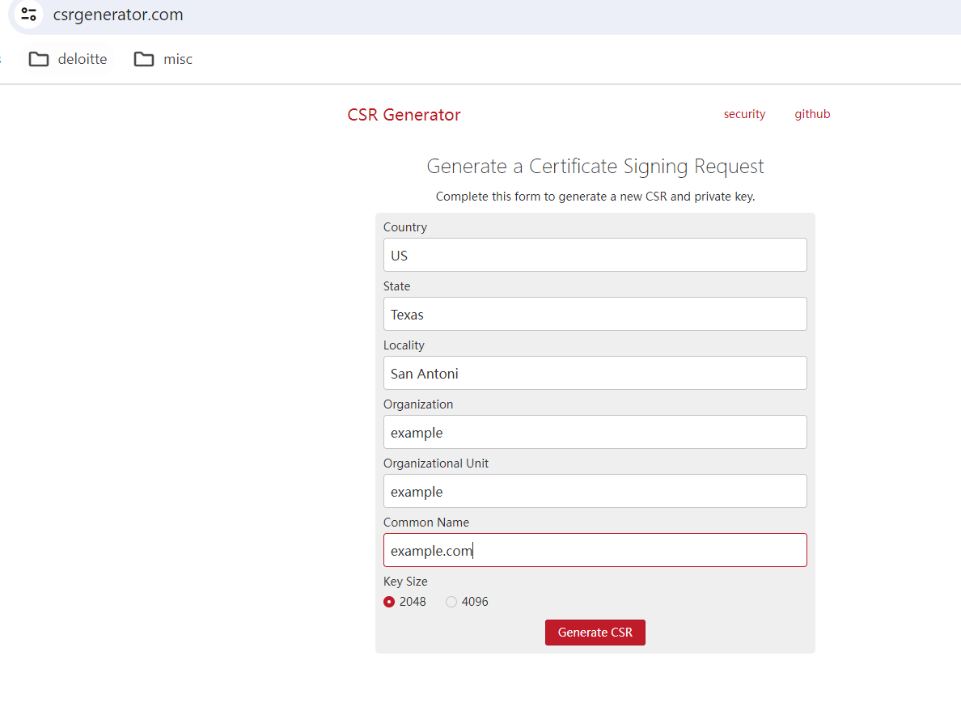This screenshot has height=711, width=961.
Task: Open the security link
Action: [x=744, y=114]
